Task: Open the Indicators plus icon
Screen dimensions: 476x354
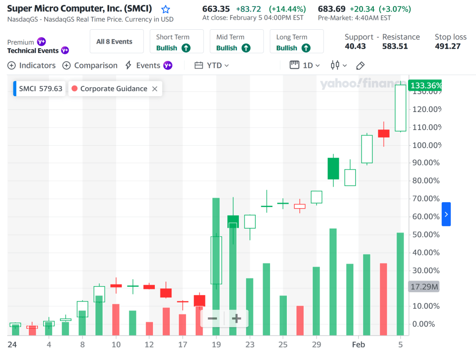Action: (x=12, y=66)
